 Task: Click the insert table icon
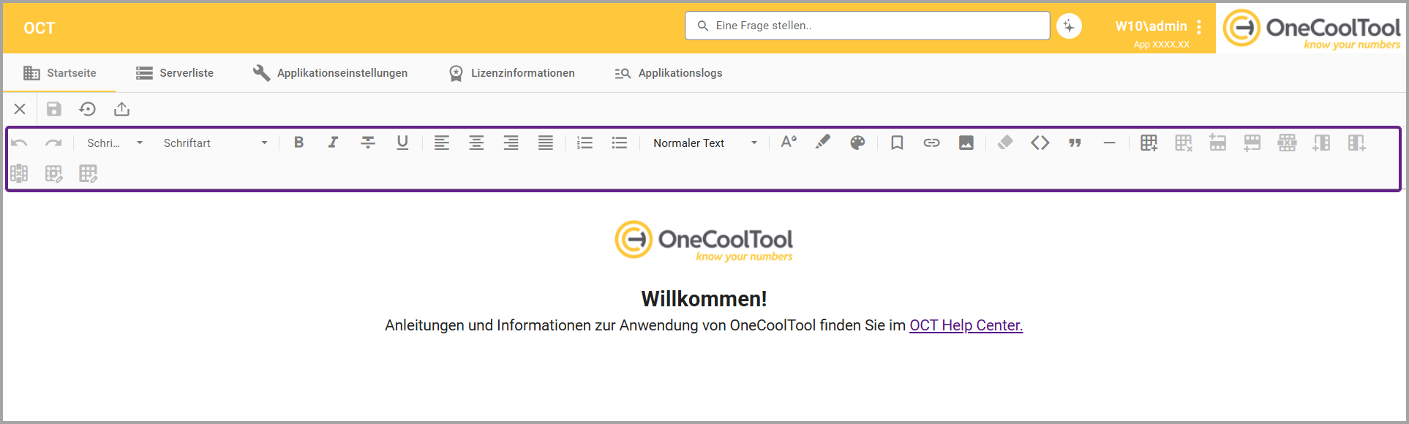coord(1149,143)
